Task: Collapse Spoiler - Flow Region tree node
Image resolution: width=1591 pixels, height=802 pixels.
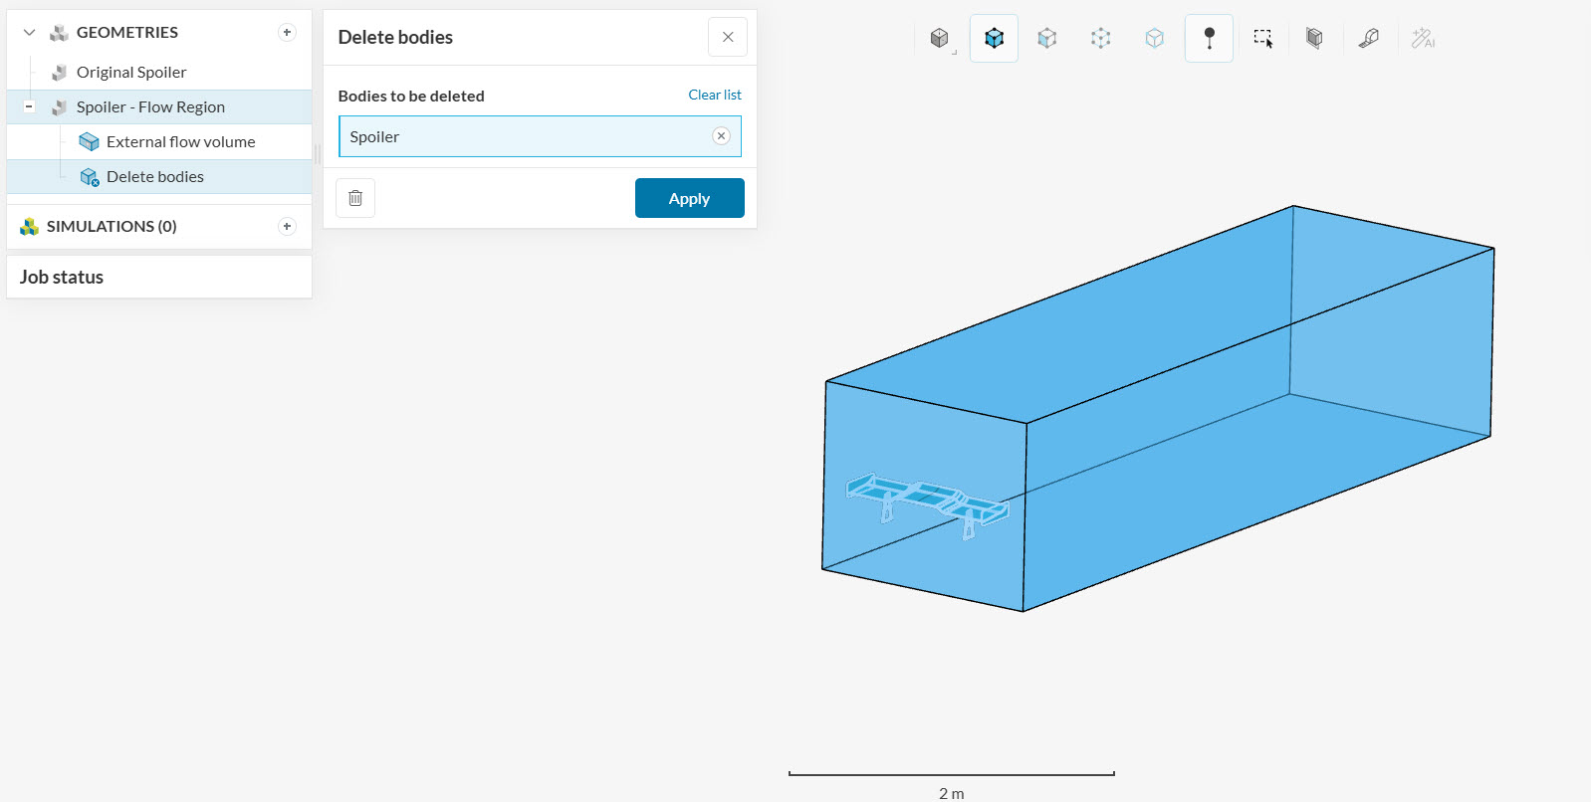Action: tap(29, 106)
